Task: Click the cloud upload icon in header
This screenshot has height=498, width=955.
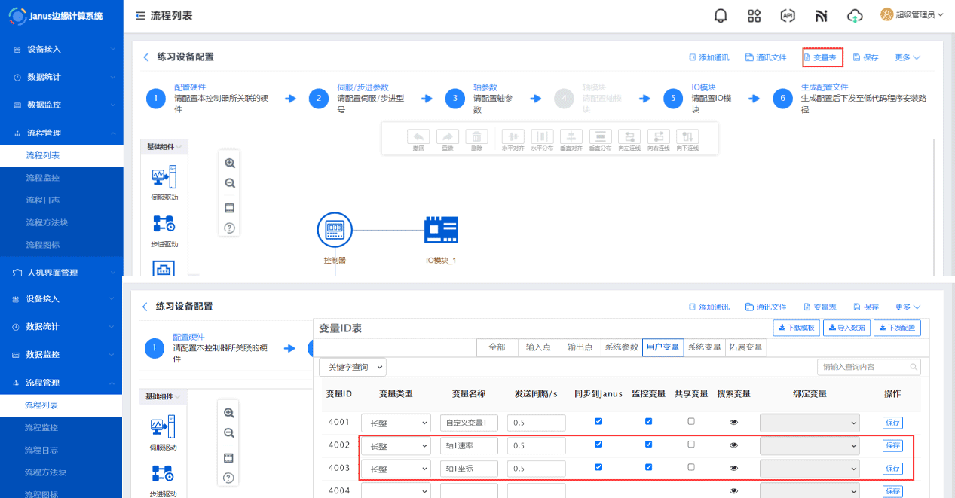Action: (x=854, y=16)
